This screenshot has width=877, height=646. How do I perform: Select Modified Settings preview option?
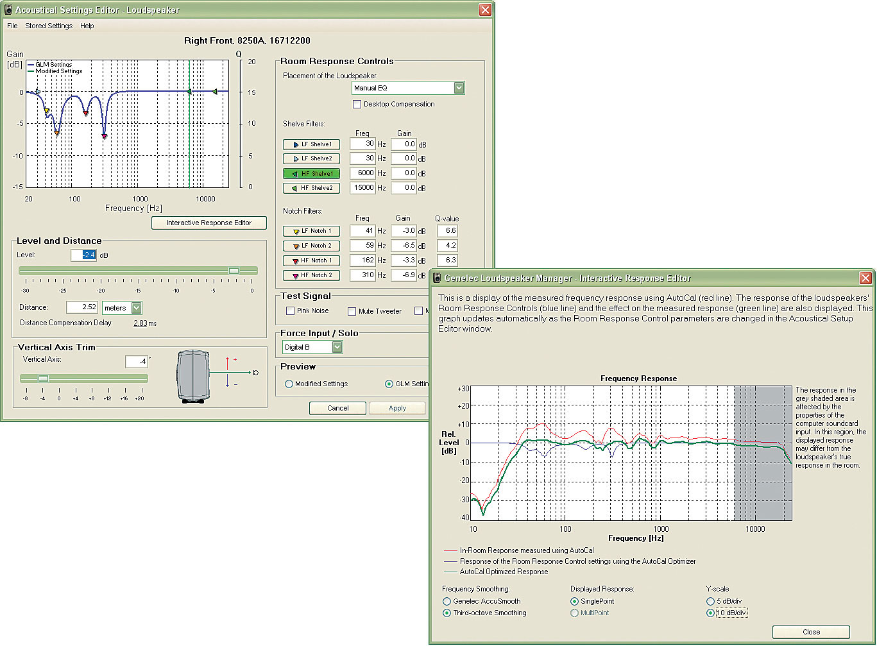289,384
